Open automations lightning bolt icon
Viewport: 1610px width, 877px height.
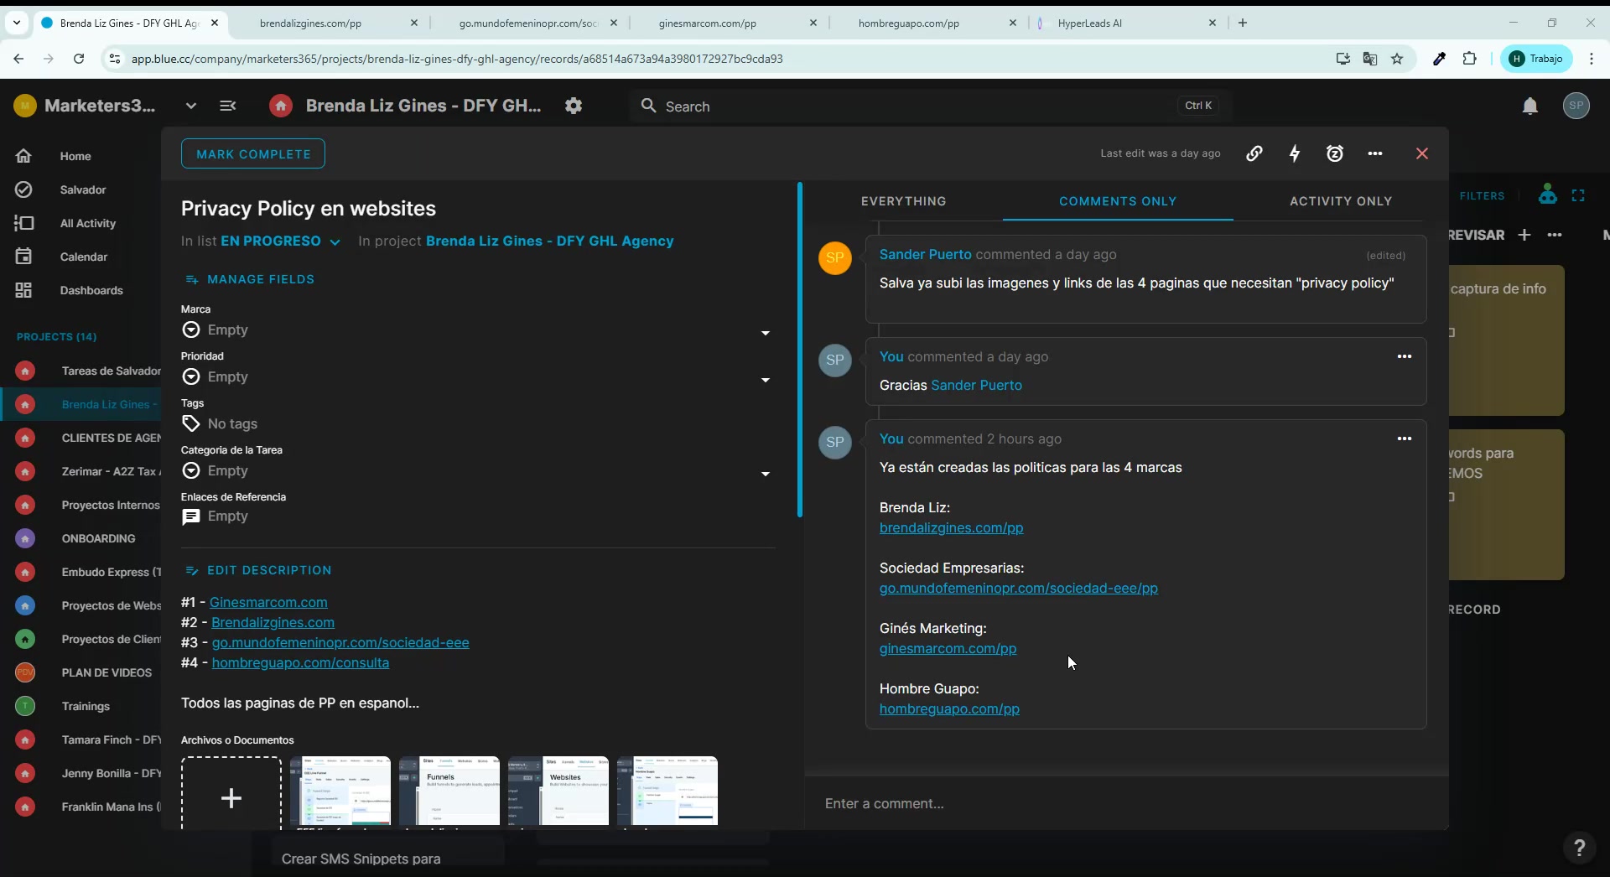point(1295,153)
